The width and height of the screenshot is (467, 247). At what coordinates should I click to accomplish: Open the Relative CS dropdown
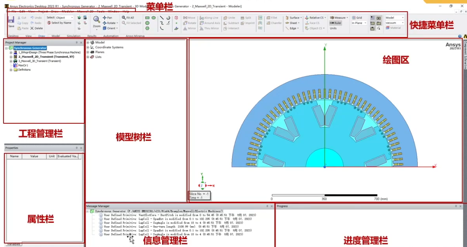[315, 18]
